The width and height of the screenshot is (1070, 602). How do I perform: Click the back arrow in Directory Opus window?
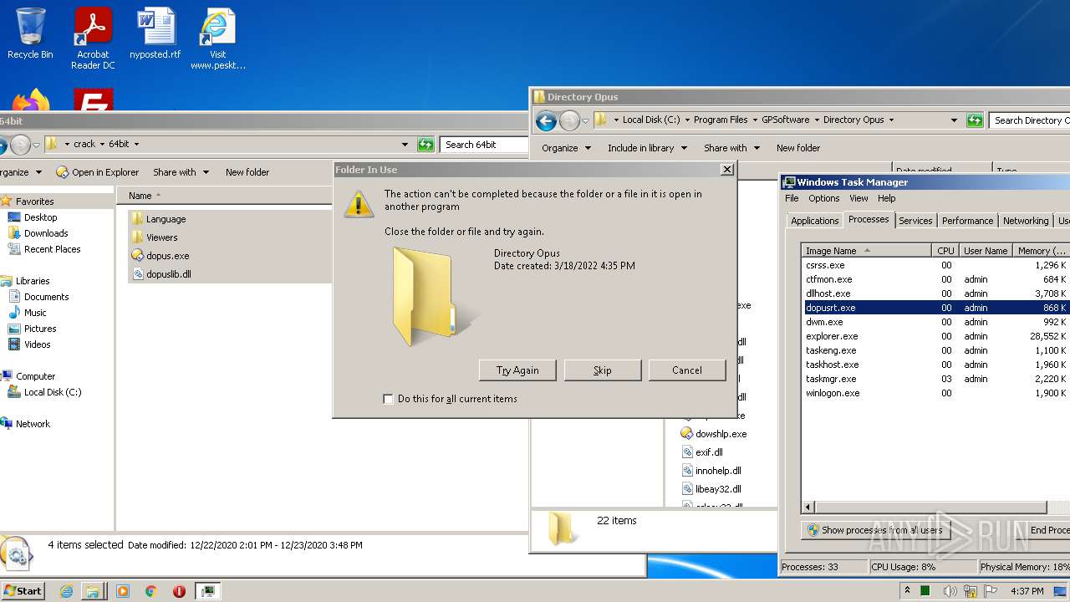(546, 120)
